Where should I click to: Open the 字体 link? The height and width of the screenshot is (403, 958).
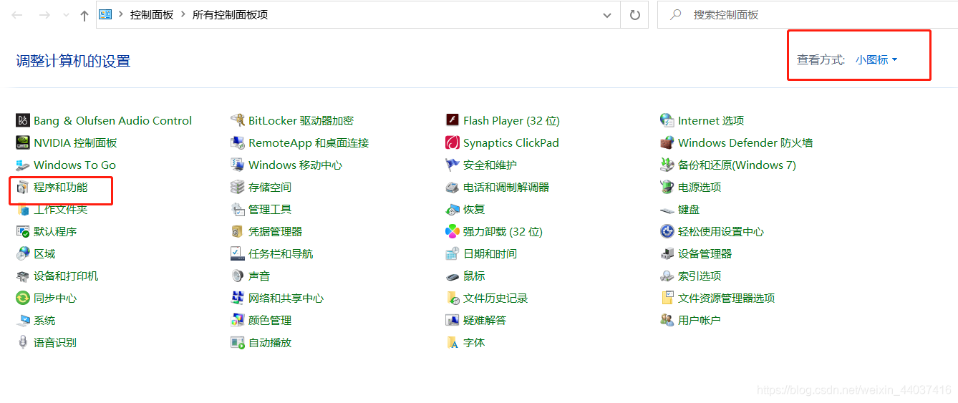474,342
